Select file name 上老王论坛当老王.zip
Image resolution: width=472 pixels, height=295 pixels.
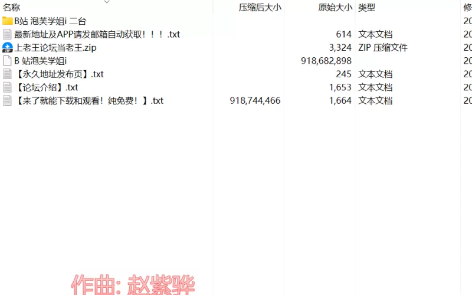coord(55,48)
